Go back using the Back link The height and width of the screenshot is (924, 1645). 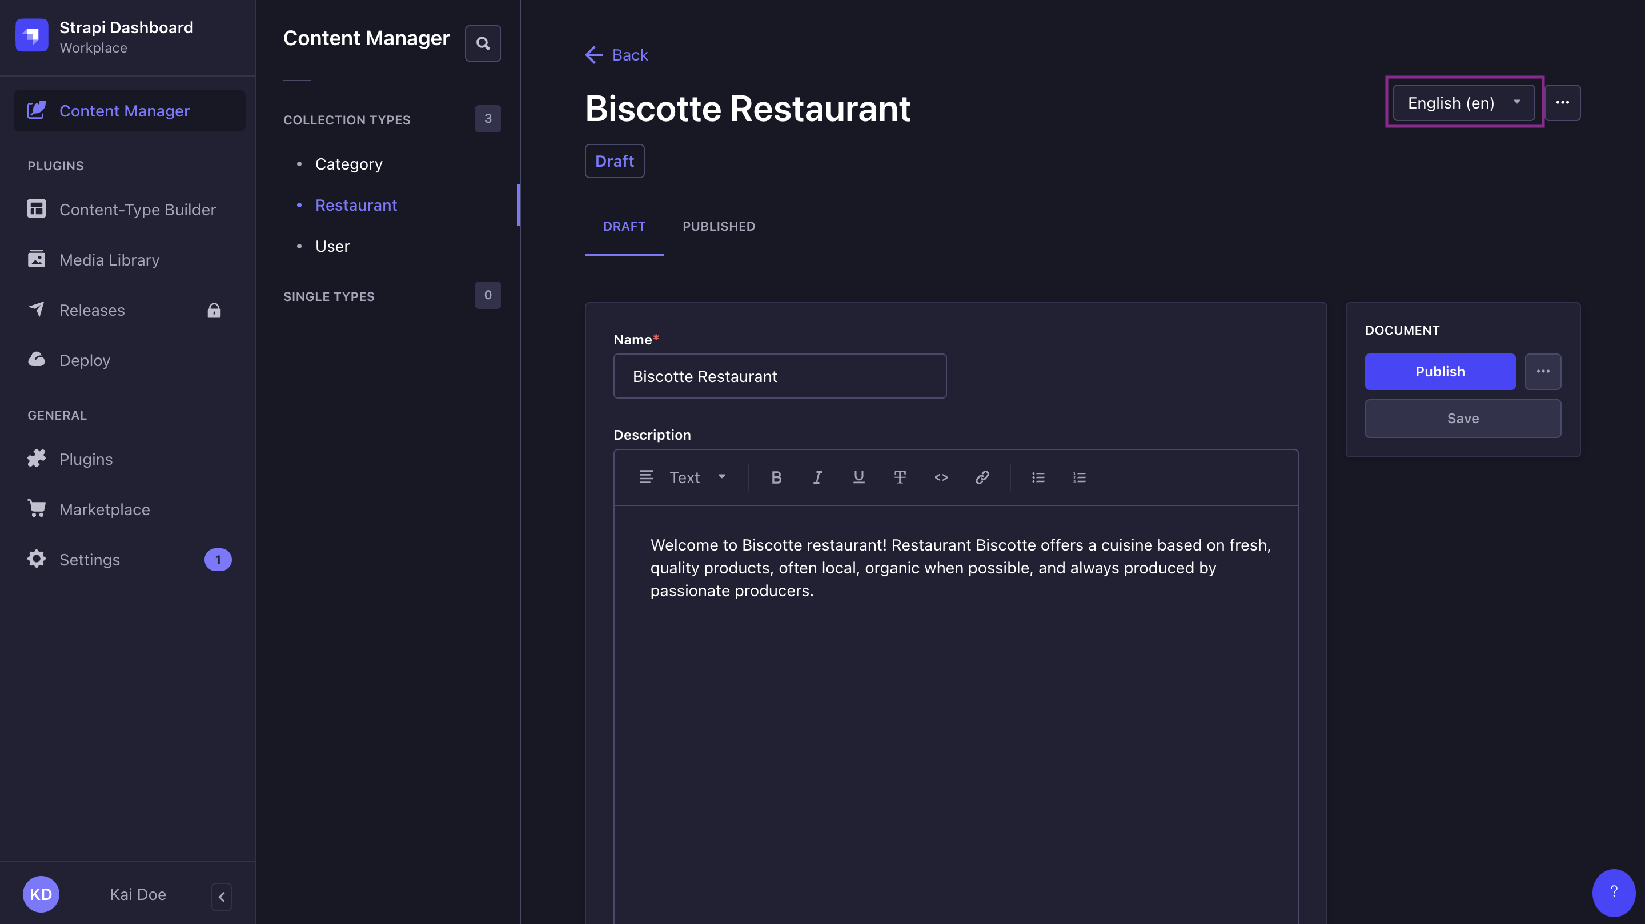point(616,55)
